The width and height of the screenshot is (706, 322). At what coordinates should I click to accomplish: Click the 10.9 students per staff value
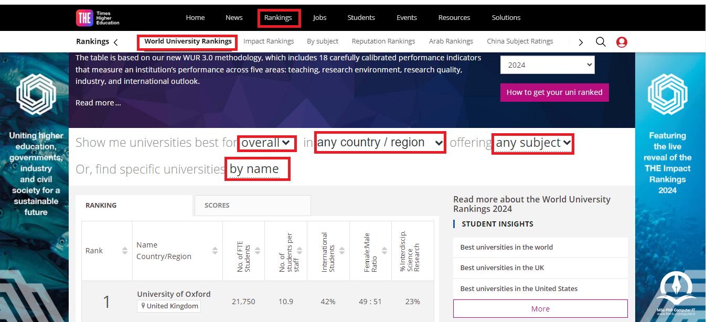coord(286,302)
